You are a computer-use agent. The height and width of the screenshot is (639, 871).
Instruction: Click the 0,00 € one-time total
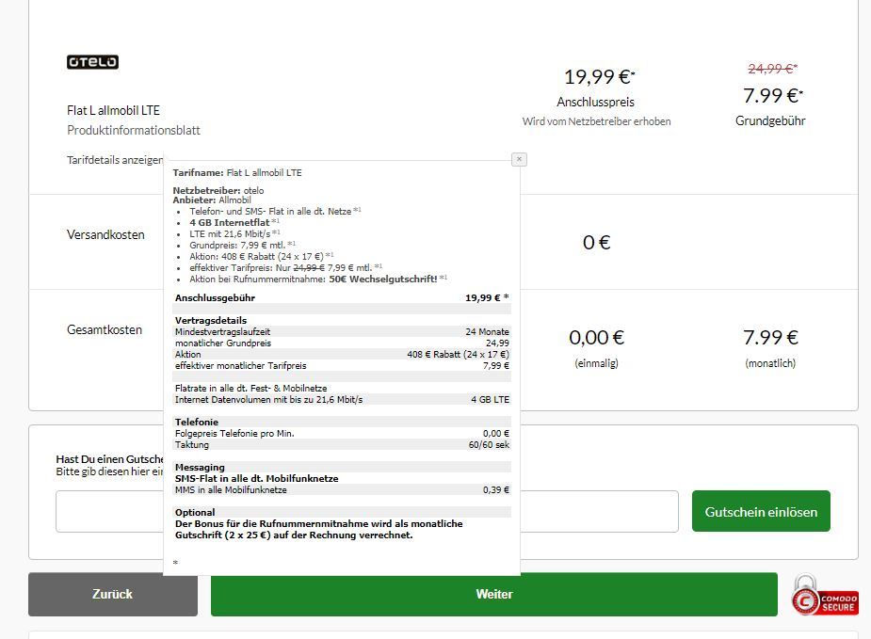[597, 337]
